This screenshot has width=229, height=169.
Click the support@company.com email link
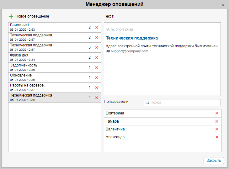(x=129, y=51)
